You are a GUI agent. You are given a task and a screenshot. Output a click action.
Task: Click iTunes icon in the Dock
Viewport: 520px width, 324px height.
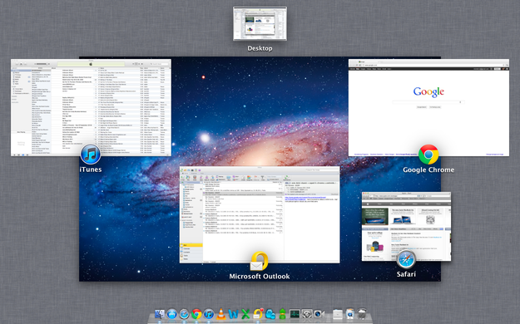(x=209, y=314)
